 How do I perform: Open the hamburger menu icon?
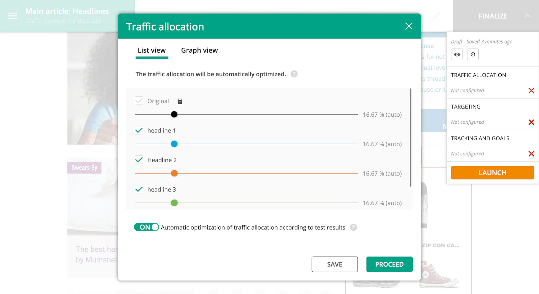pyautogui.click(x=12, y=16)
